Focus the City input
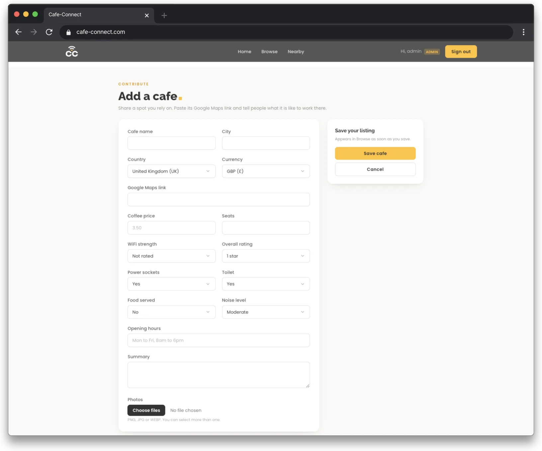This screenshot has height=451, width=542. [266, 143]
